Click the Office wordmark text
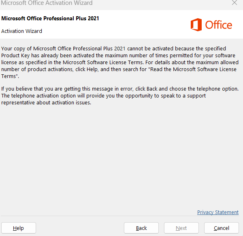Viewport: 243px width, 236px height. pos(219,25)
